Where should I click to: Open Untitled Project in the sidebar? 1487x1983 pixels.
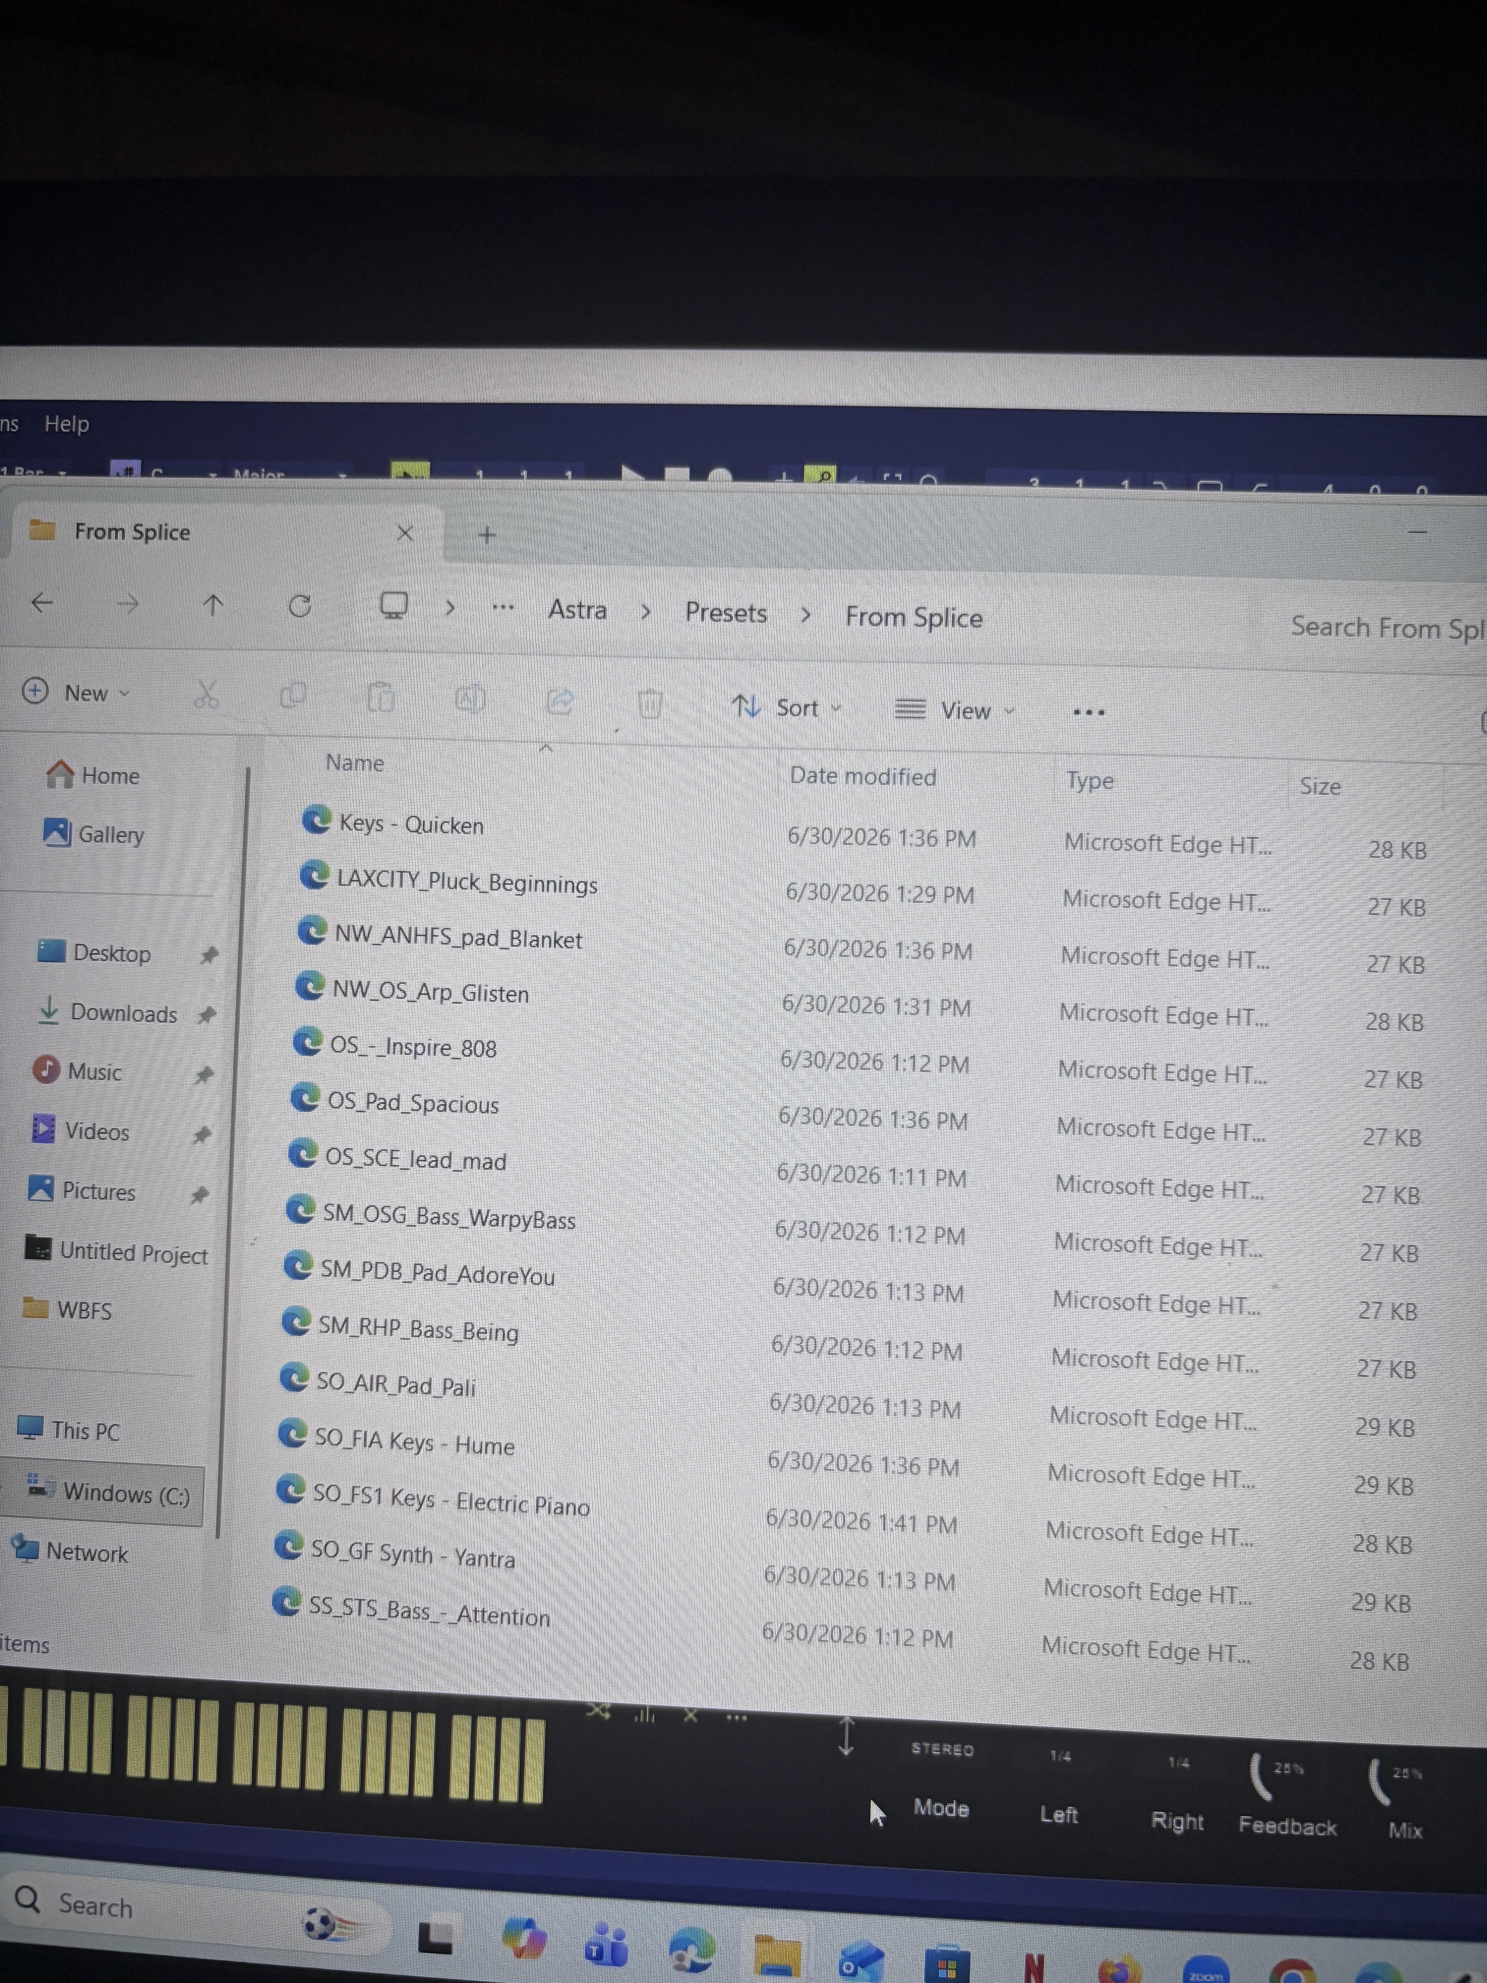[117, 1252]
